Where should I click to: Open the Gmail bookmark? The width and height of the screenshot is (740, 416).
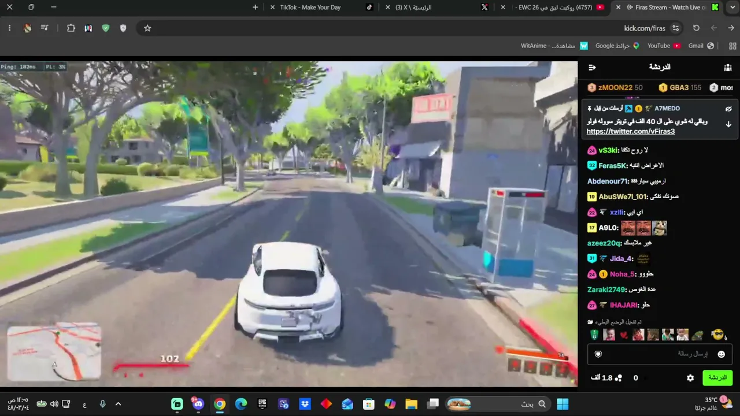pos(701,46)
